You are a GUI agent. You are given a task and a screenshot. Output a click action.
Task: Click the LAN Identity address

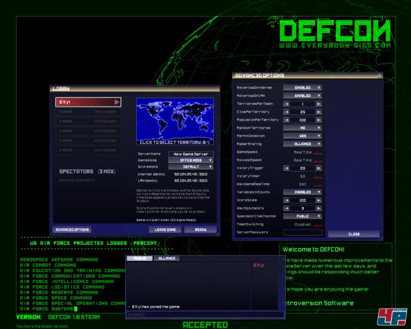point(191,181)
